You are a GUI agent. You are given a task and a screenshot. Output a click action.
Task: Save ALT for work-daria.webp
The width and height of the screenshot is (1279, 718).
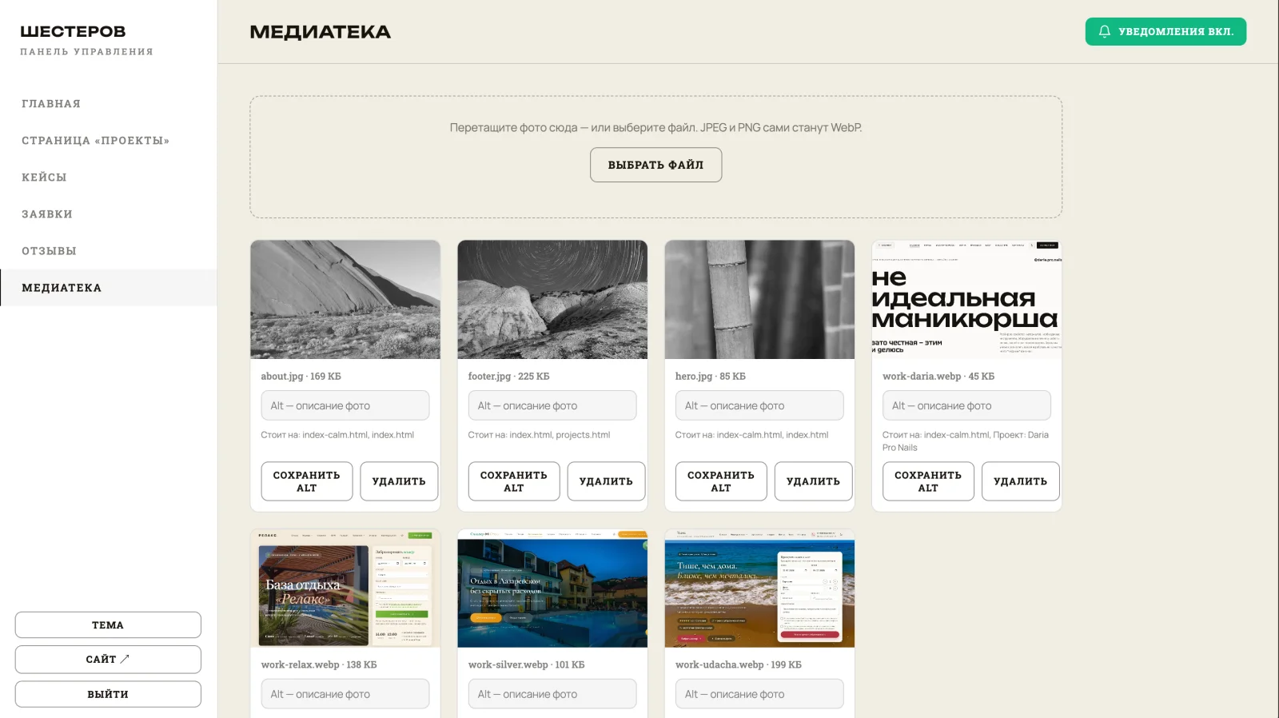tap(928, 481)
